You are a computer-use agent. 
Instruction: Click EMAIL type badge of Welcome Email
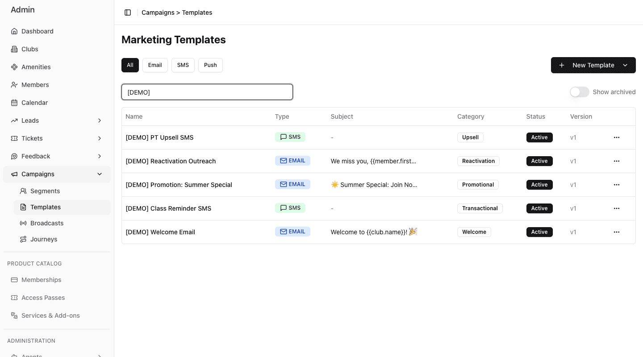(x=292, y=232)
